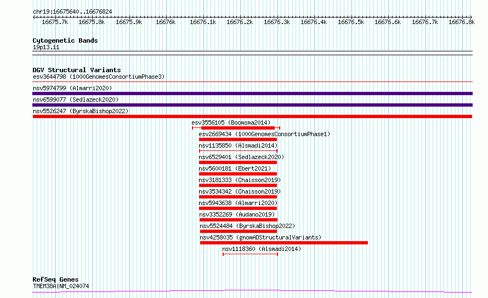Image resolution: width=488 pixels, height=298 pixels.
Task: Open nsv5526247 (ByrskaBishop2022) variant label
Action: point(81,111)
